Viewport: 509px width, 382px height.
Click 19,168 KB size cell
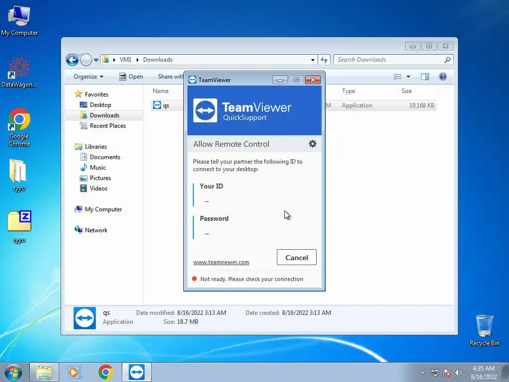[x=422, y=105]
